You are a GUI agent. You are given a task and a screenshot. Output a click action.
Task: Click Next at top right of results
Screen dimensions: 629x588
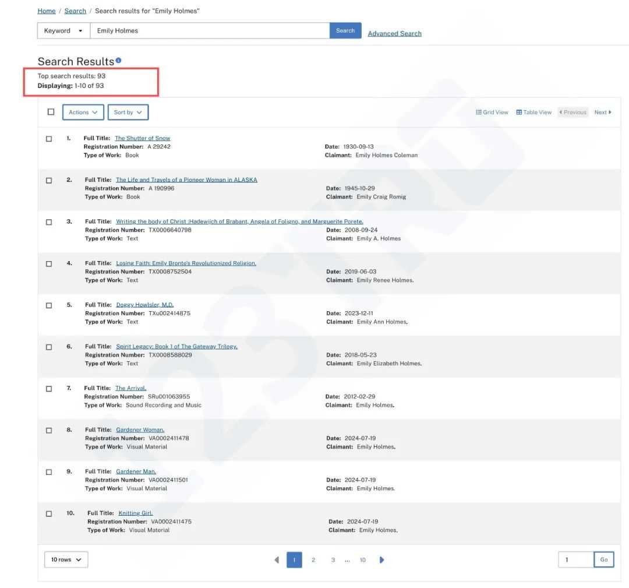(603, 112)
